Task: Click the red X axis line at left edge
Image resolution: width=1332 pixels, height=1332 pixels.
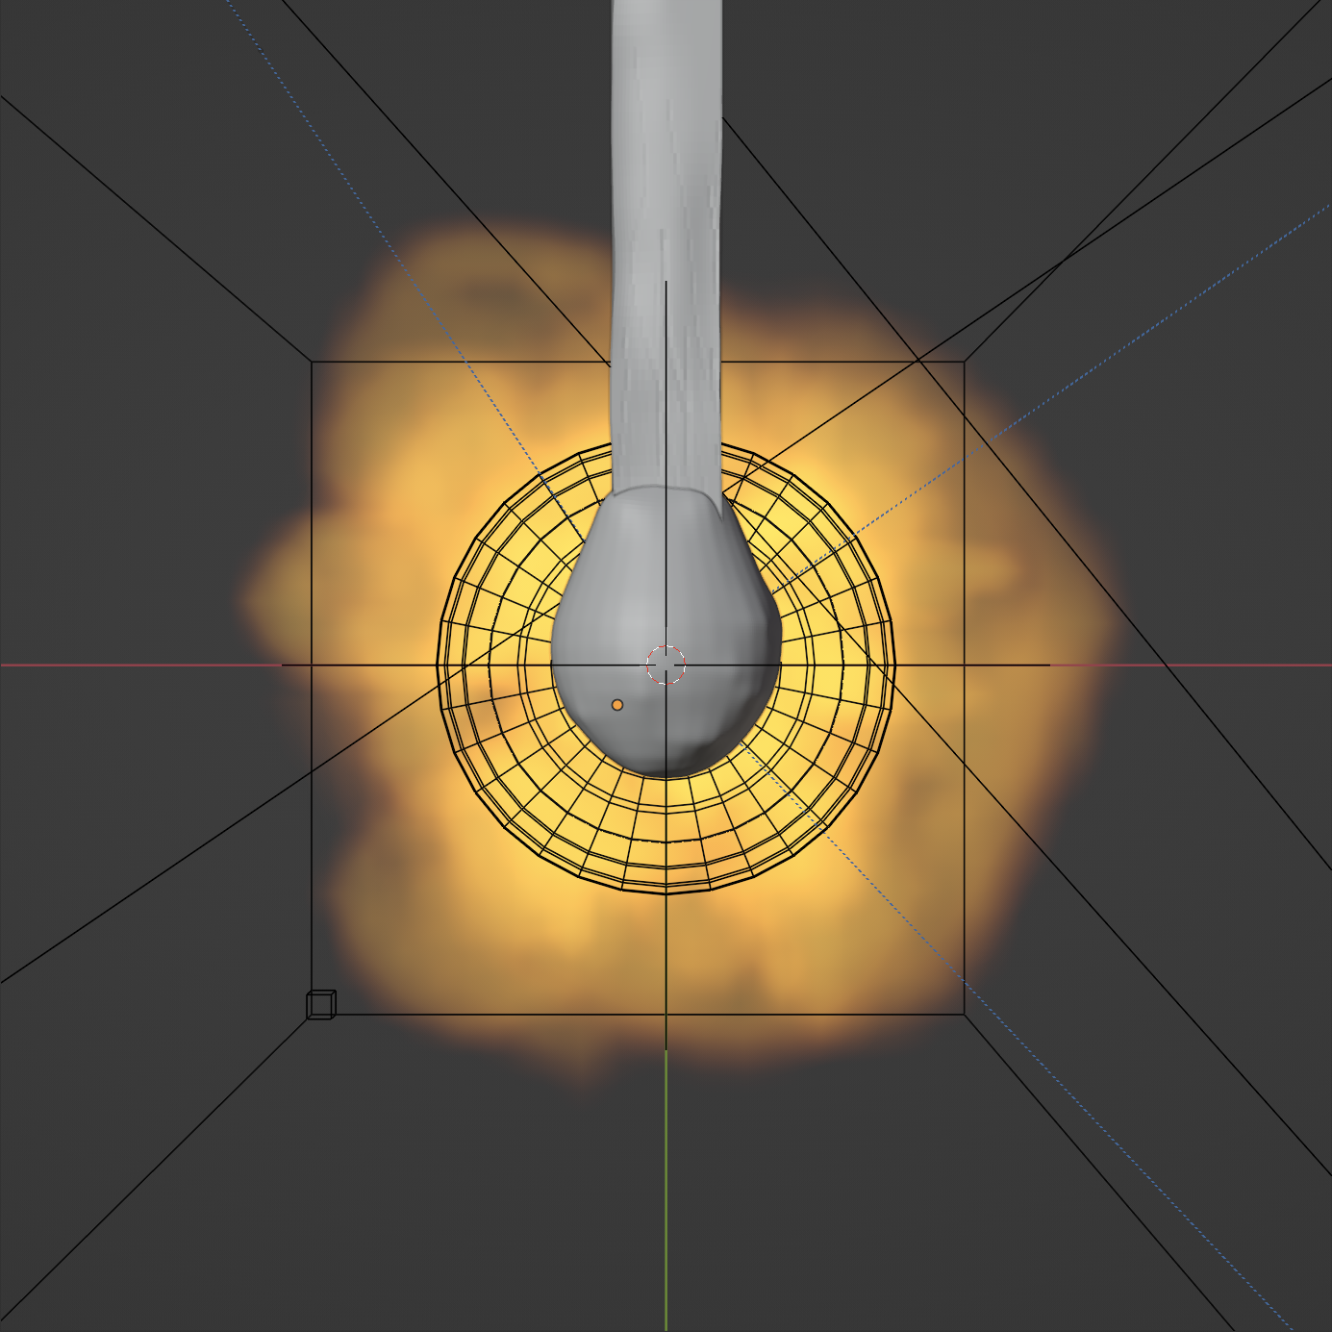Action: [96, 665]
